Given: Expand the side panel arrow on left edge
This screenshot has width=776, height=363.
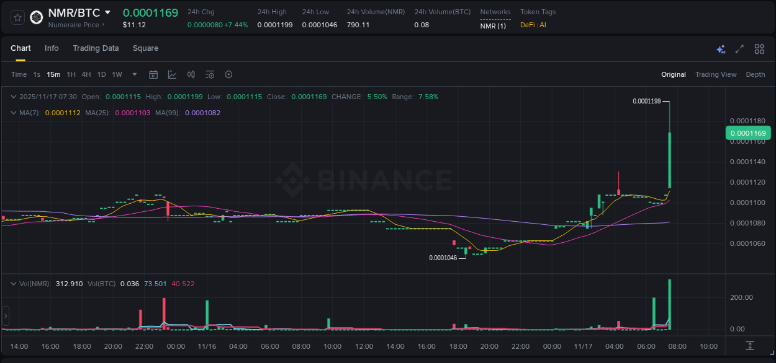Looking at the screenshot, I should tap(5, 316).
